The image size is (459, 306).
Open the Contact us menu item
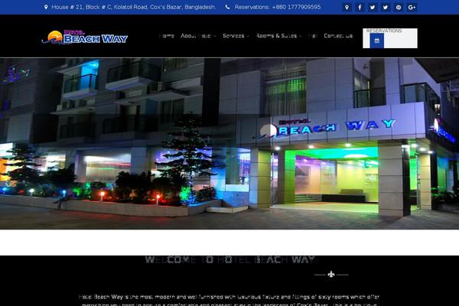pyautogui.click(x=338, y=36)
